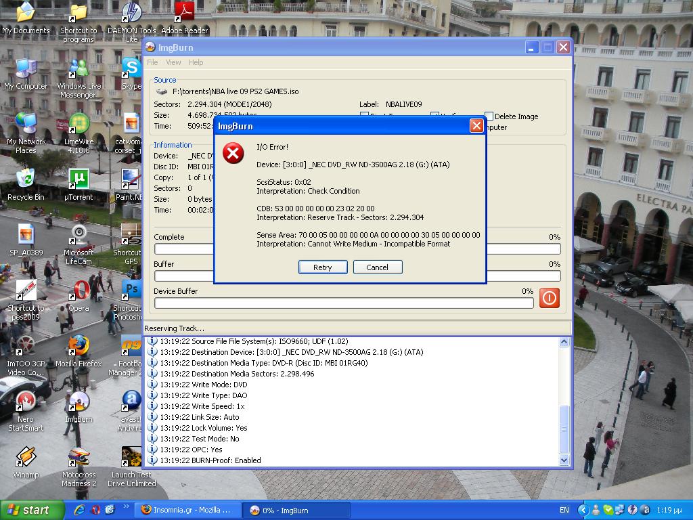The width and height of the screenshot is (693, 520).
Task: Click the Device Buffer progress bar
Action: [x=344, y=303]
